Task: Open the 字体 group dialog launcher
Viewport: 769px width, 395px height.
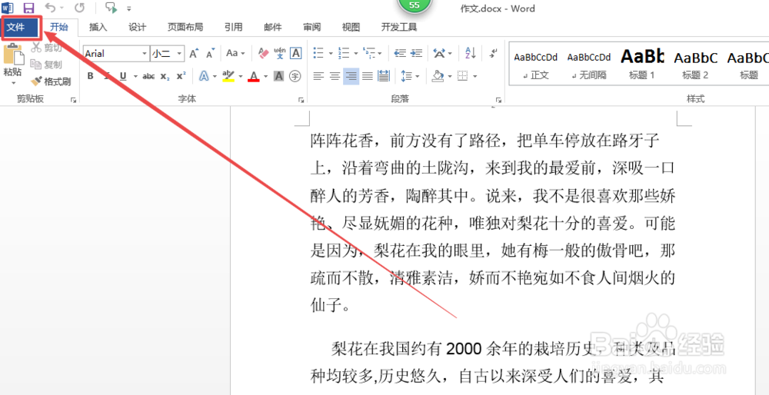Action: pos(301,99)
